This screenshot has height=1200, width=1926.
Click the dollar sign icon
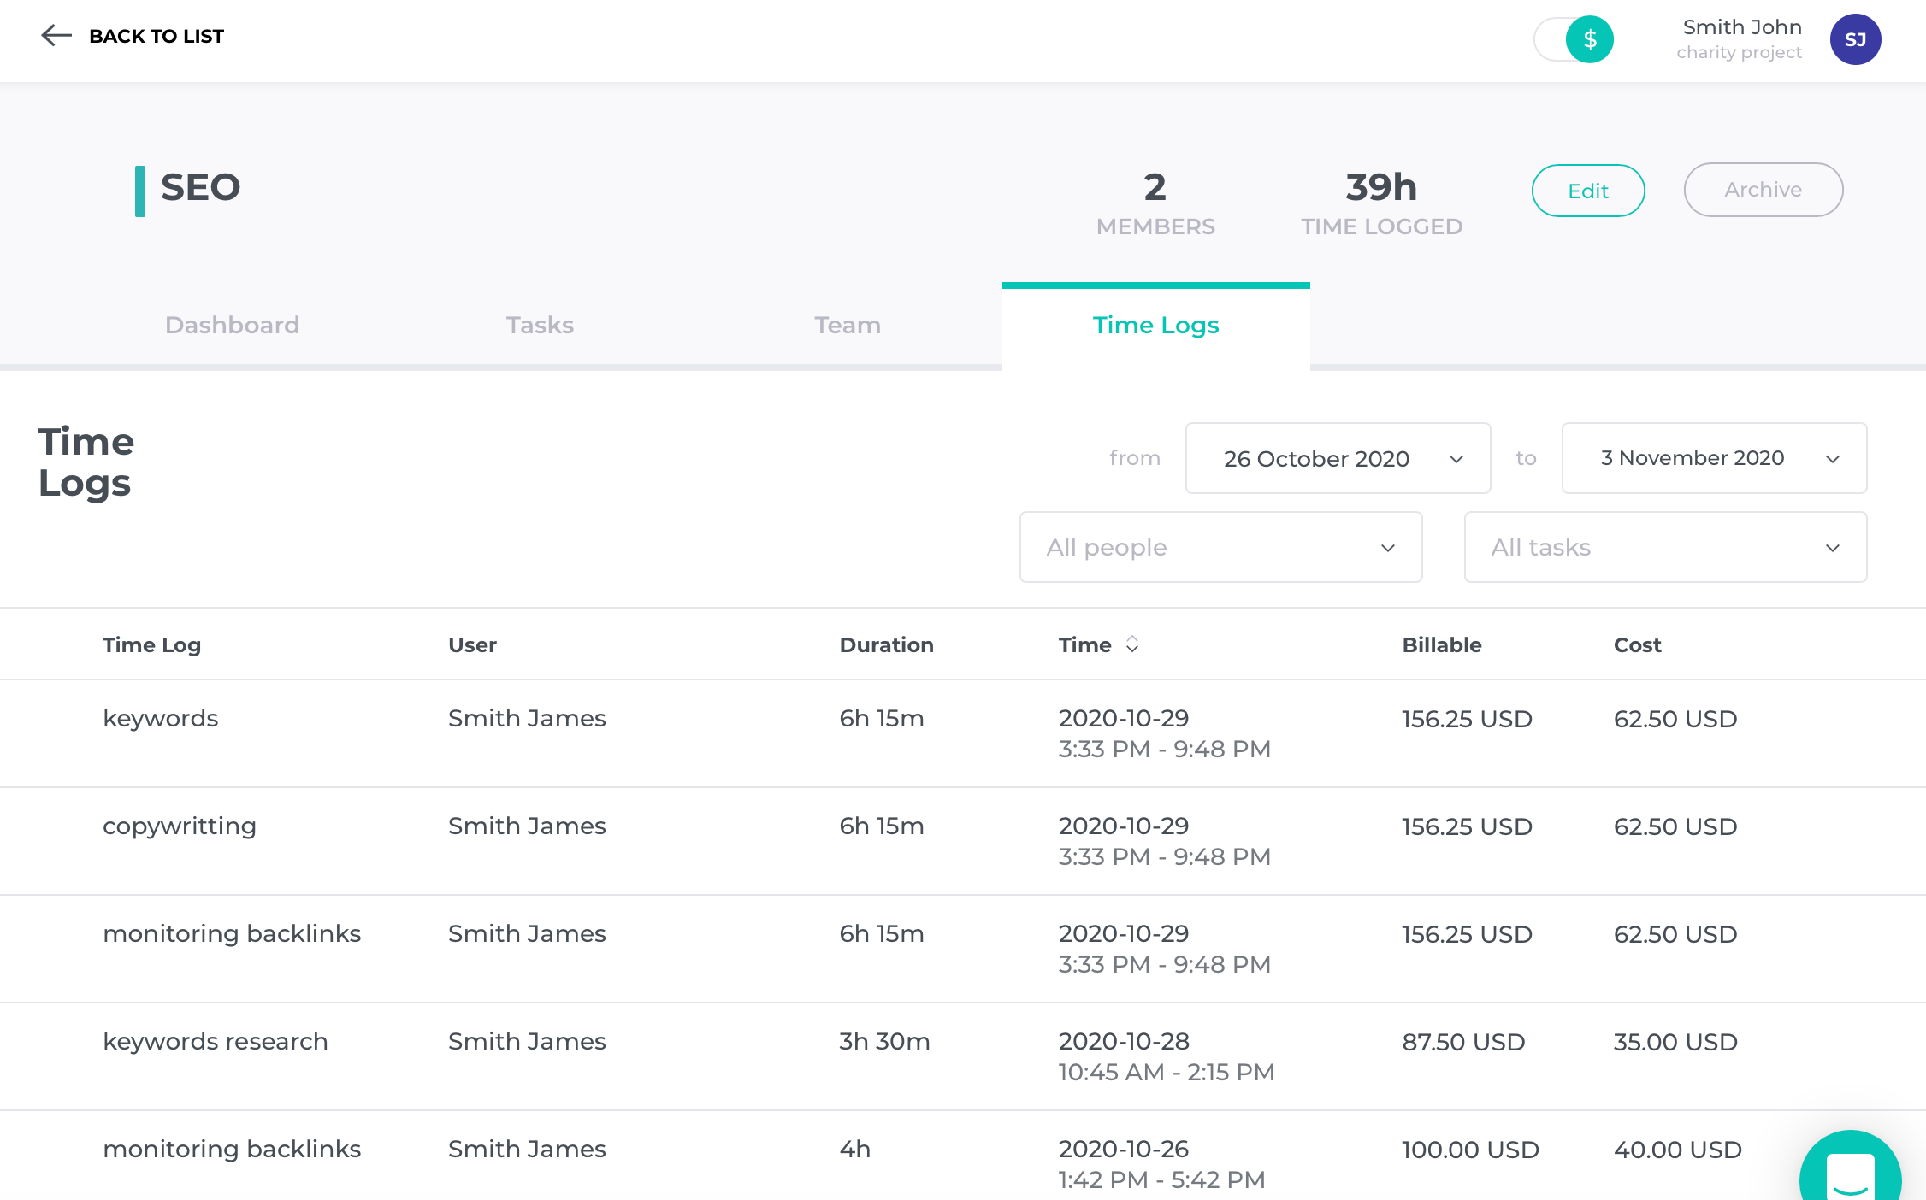[x=1589, y=39]
